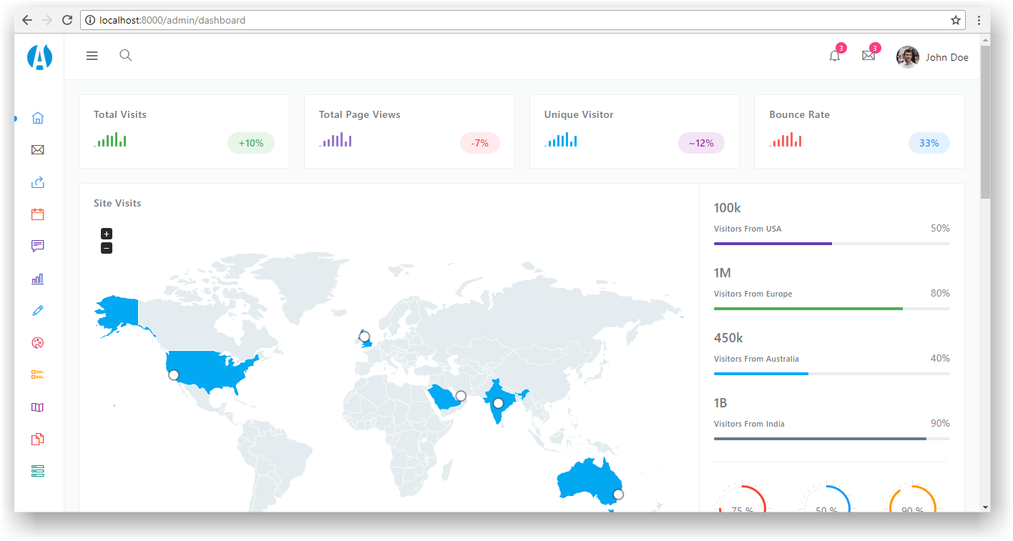Click the purple Page Views sparkline
The image size is (1013, 541).
point(335,139)
